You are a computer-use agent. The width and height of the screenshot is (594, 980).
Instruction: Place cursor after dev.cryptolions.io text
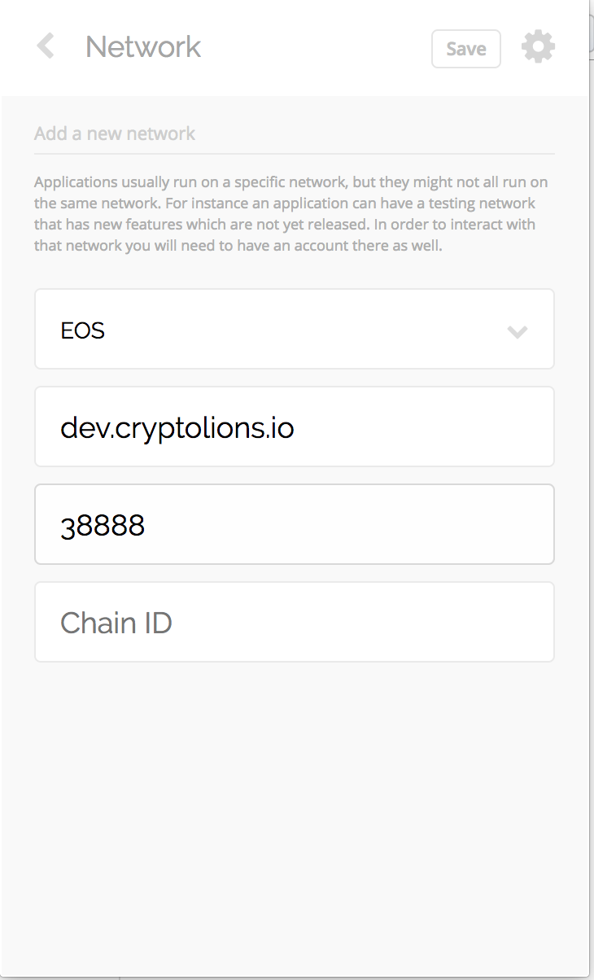pyautogui.click(x=295, y=427)
